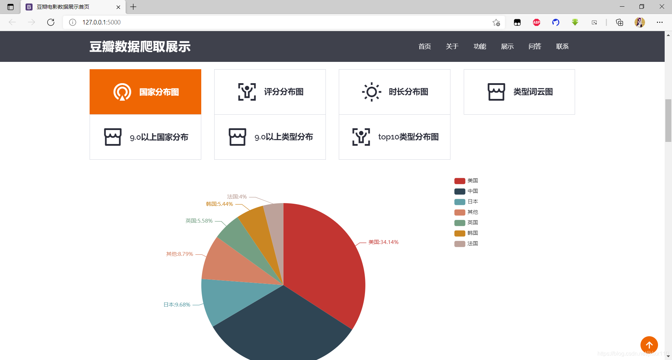Open the 时长分布图 card
Viewport: 672px width, 360px height.
click(x=394, y=92)
